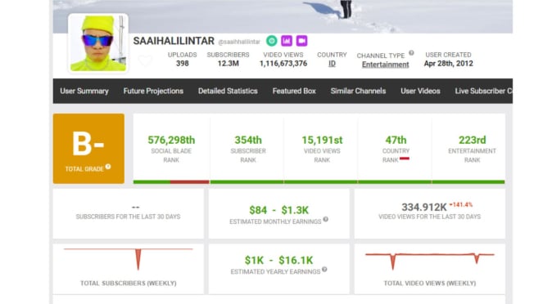Click the ID country link

[332, 64]
